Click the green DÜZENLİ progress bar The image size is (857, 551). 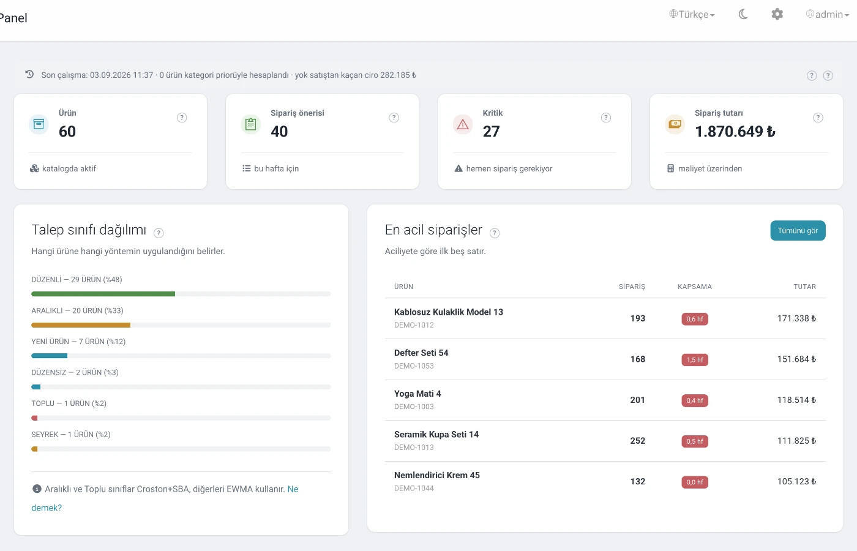point(103,294)
